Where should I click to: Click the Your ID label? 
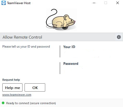click(x=69, y=47)
